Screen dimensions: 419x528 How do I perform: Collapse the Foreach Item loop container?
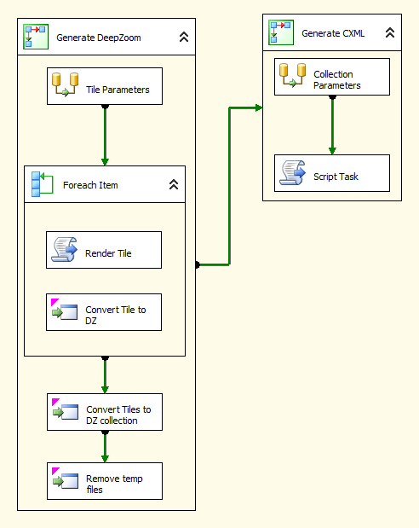click(x=174, y=184)
